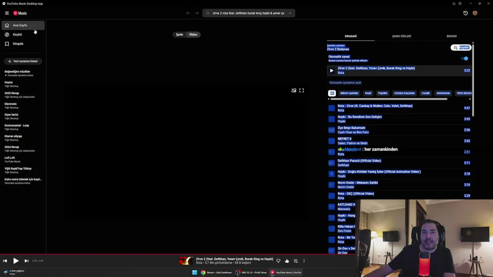Open the hamburger menu next to the Music logo

pyautogui.click(x=7, y=13)
